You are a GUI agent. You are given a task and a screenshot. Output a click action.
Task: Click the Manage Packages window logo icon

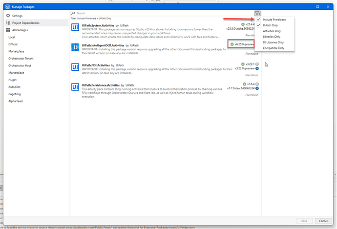tap(7, 7)
